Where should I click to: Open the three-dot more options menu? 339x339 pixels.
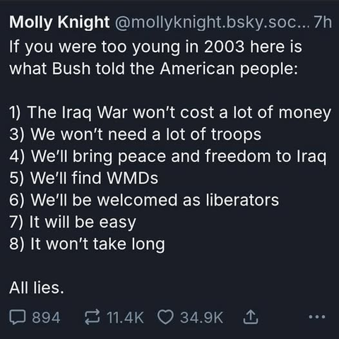tap(317, 317)
